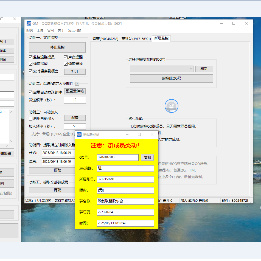Maximize the 出现新成员 popup window
The image size is (261, 261).
click(139, 134)
